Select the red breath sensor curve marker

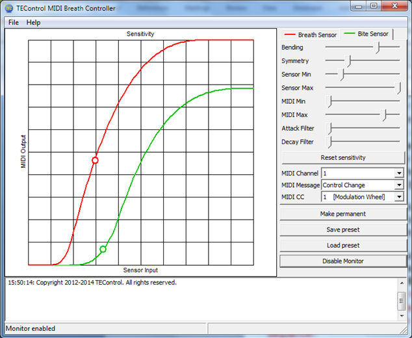pyautogui.click(x=95, y=161)
